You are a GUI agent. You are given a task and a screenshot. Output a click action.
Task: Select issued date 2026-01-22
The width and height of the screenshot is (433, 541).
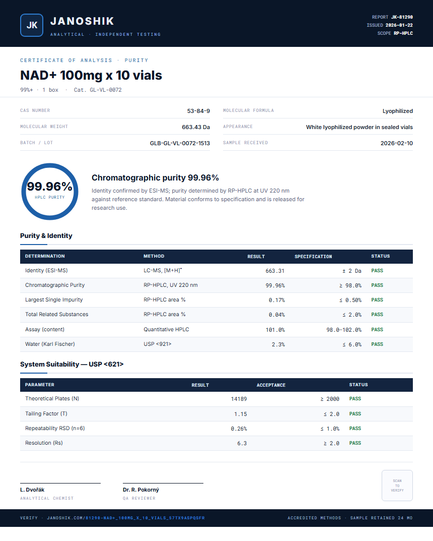pos(399,25)
